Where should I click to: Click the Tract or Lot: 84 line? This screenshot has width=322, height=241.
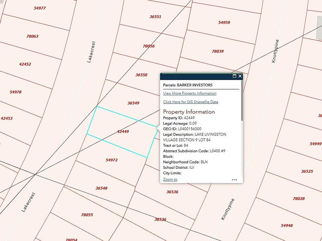point(175,146)
